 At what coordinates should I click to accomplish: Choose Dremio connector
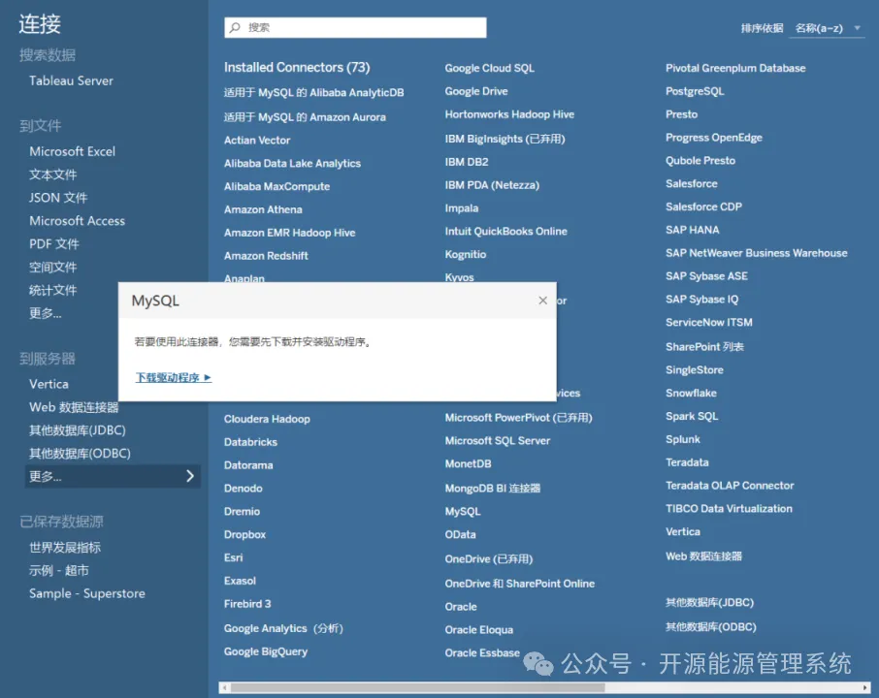click(242, 512)
